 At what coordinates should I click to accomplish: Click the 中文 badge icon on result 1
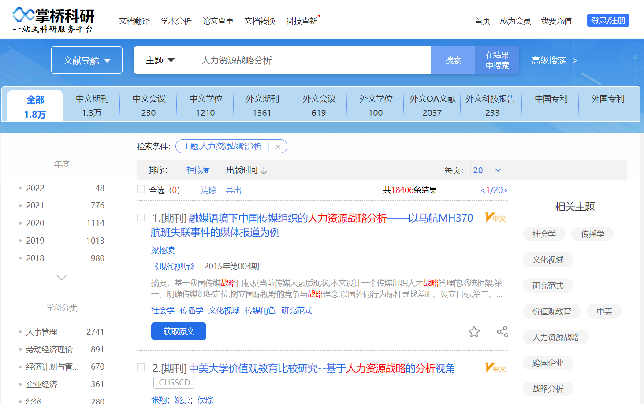click(495, 217)
